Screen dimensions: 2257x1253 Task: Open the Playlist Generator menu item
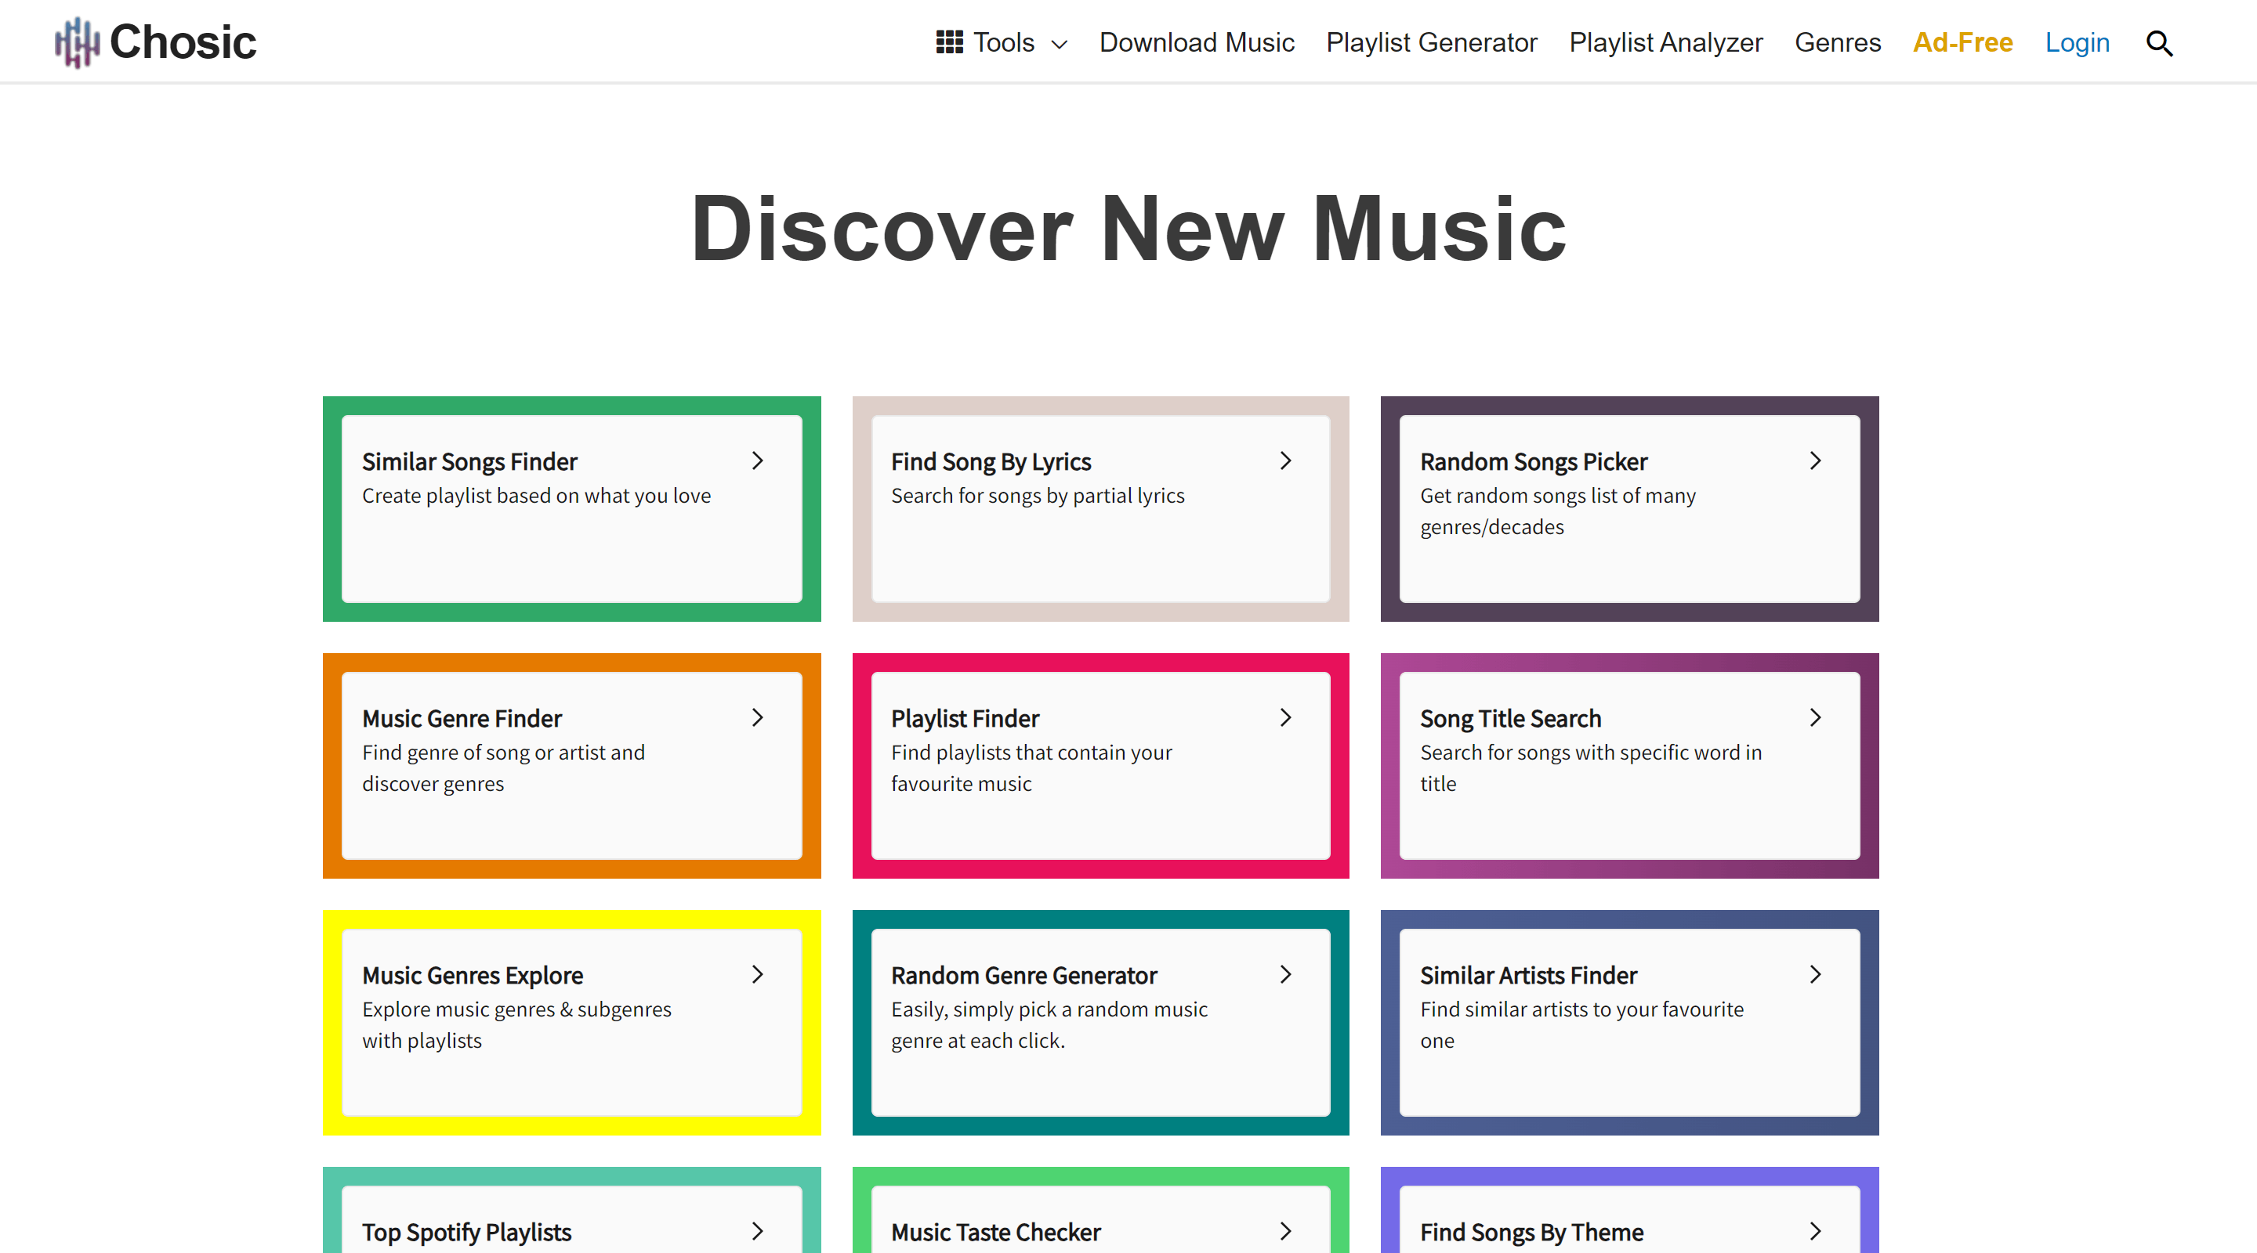(x=1431, y=42)
